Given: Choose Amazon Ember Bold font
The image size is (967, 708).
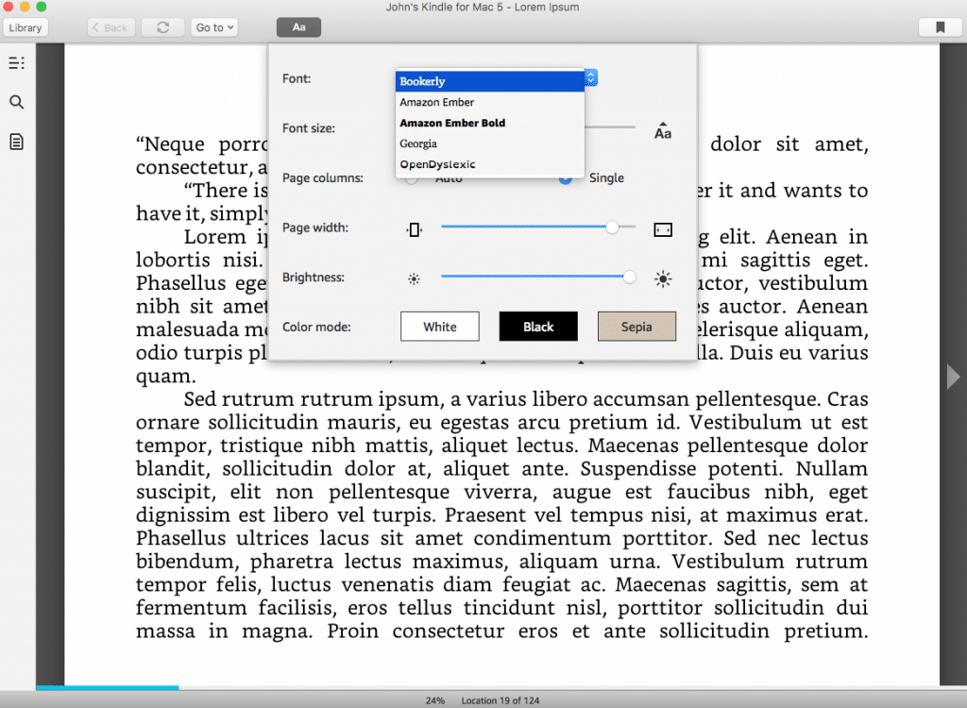Looking at the screenshot, I should point(453,123).
